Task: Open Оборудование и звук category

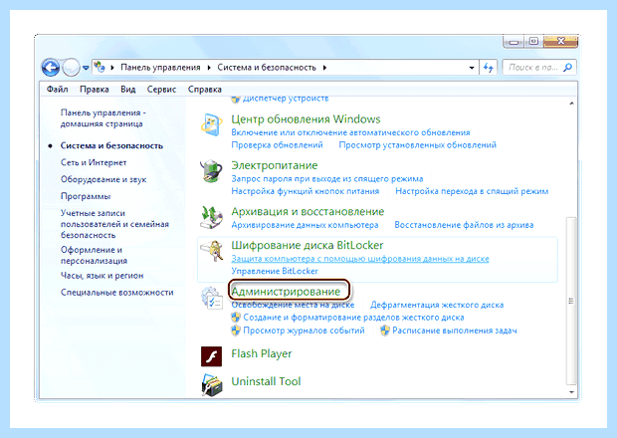Action: (x=103, y=179)
